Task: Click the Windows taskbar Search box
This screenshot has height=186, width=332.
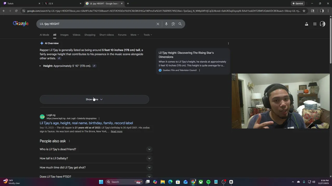Action: pos(124,182)
